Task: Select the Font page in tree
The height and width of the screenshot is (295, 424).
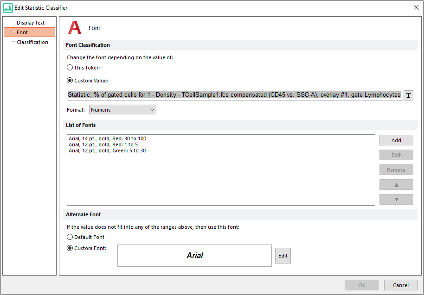Action: click(x=30, y=32)
